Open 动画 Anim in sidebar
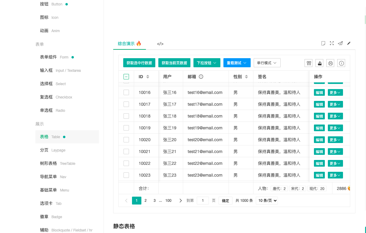Viewport: 366px width, 233px height. pos(50,31)
